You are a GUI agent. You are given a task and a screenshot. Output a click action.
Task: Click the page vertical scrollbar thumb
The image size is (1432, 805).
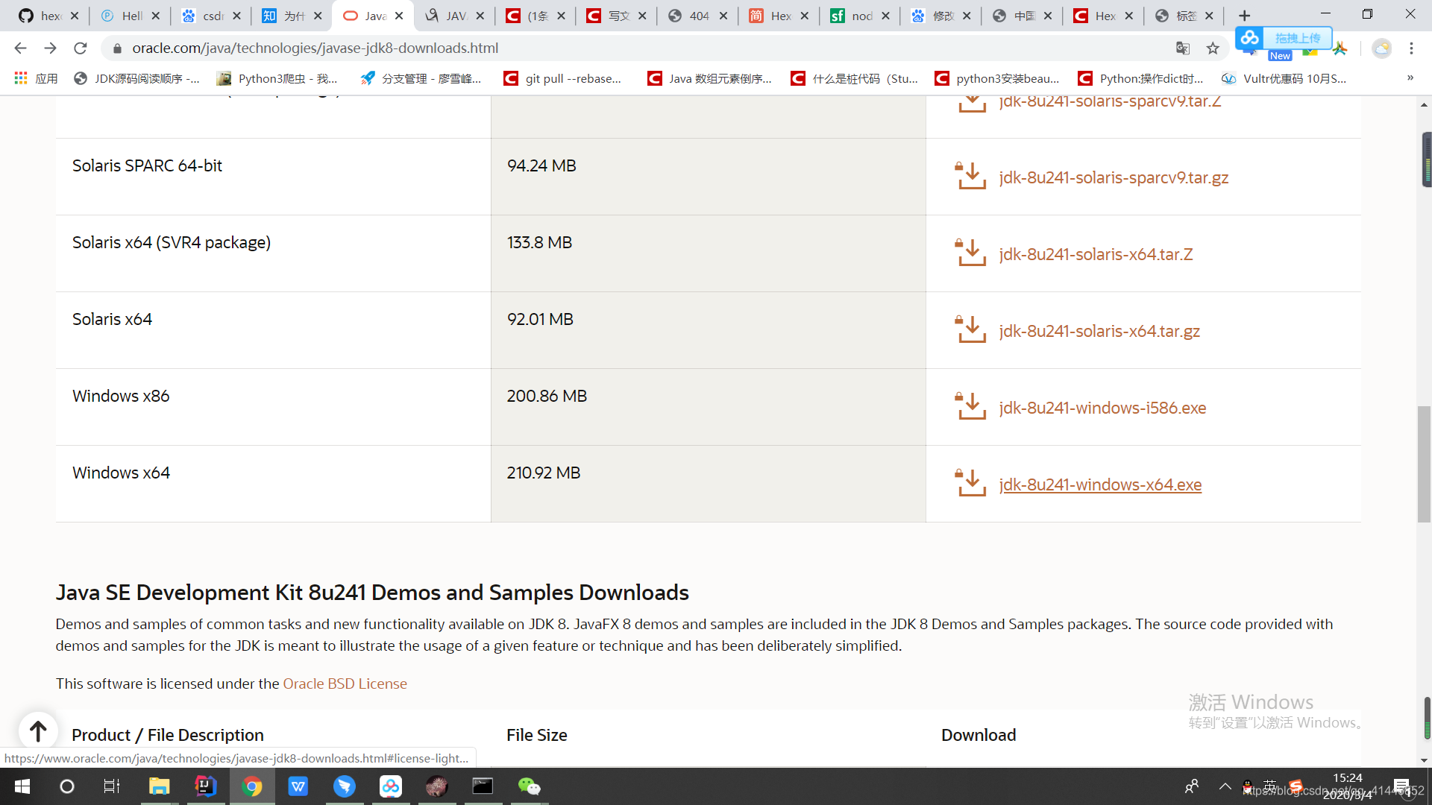point(1424,464)
